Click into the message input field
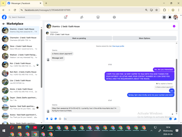182x137 pixels. point(116,119)
